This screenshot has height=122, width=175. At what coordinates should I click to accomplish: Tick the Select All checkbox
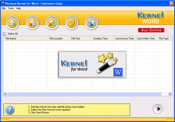[5, 34]
